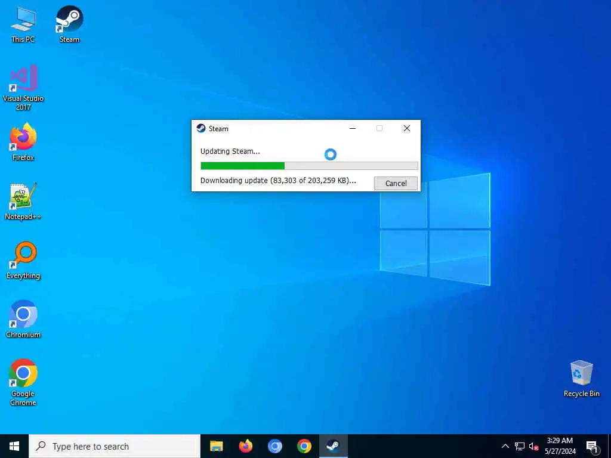Image resolution: width=611 pixels, height=458 pixels.
Task: Select the Google Chrome desktop shortcut
Action: pyautogui.click(x=23, y=382)
